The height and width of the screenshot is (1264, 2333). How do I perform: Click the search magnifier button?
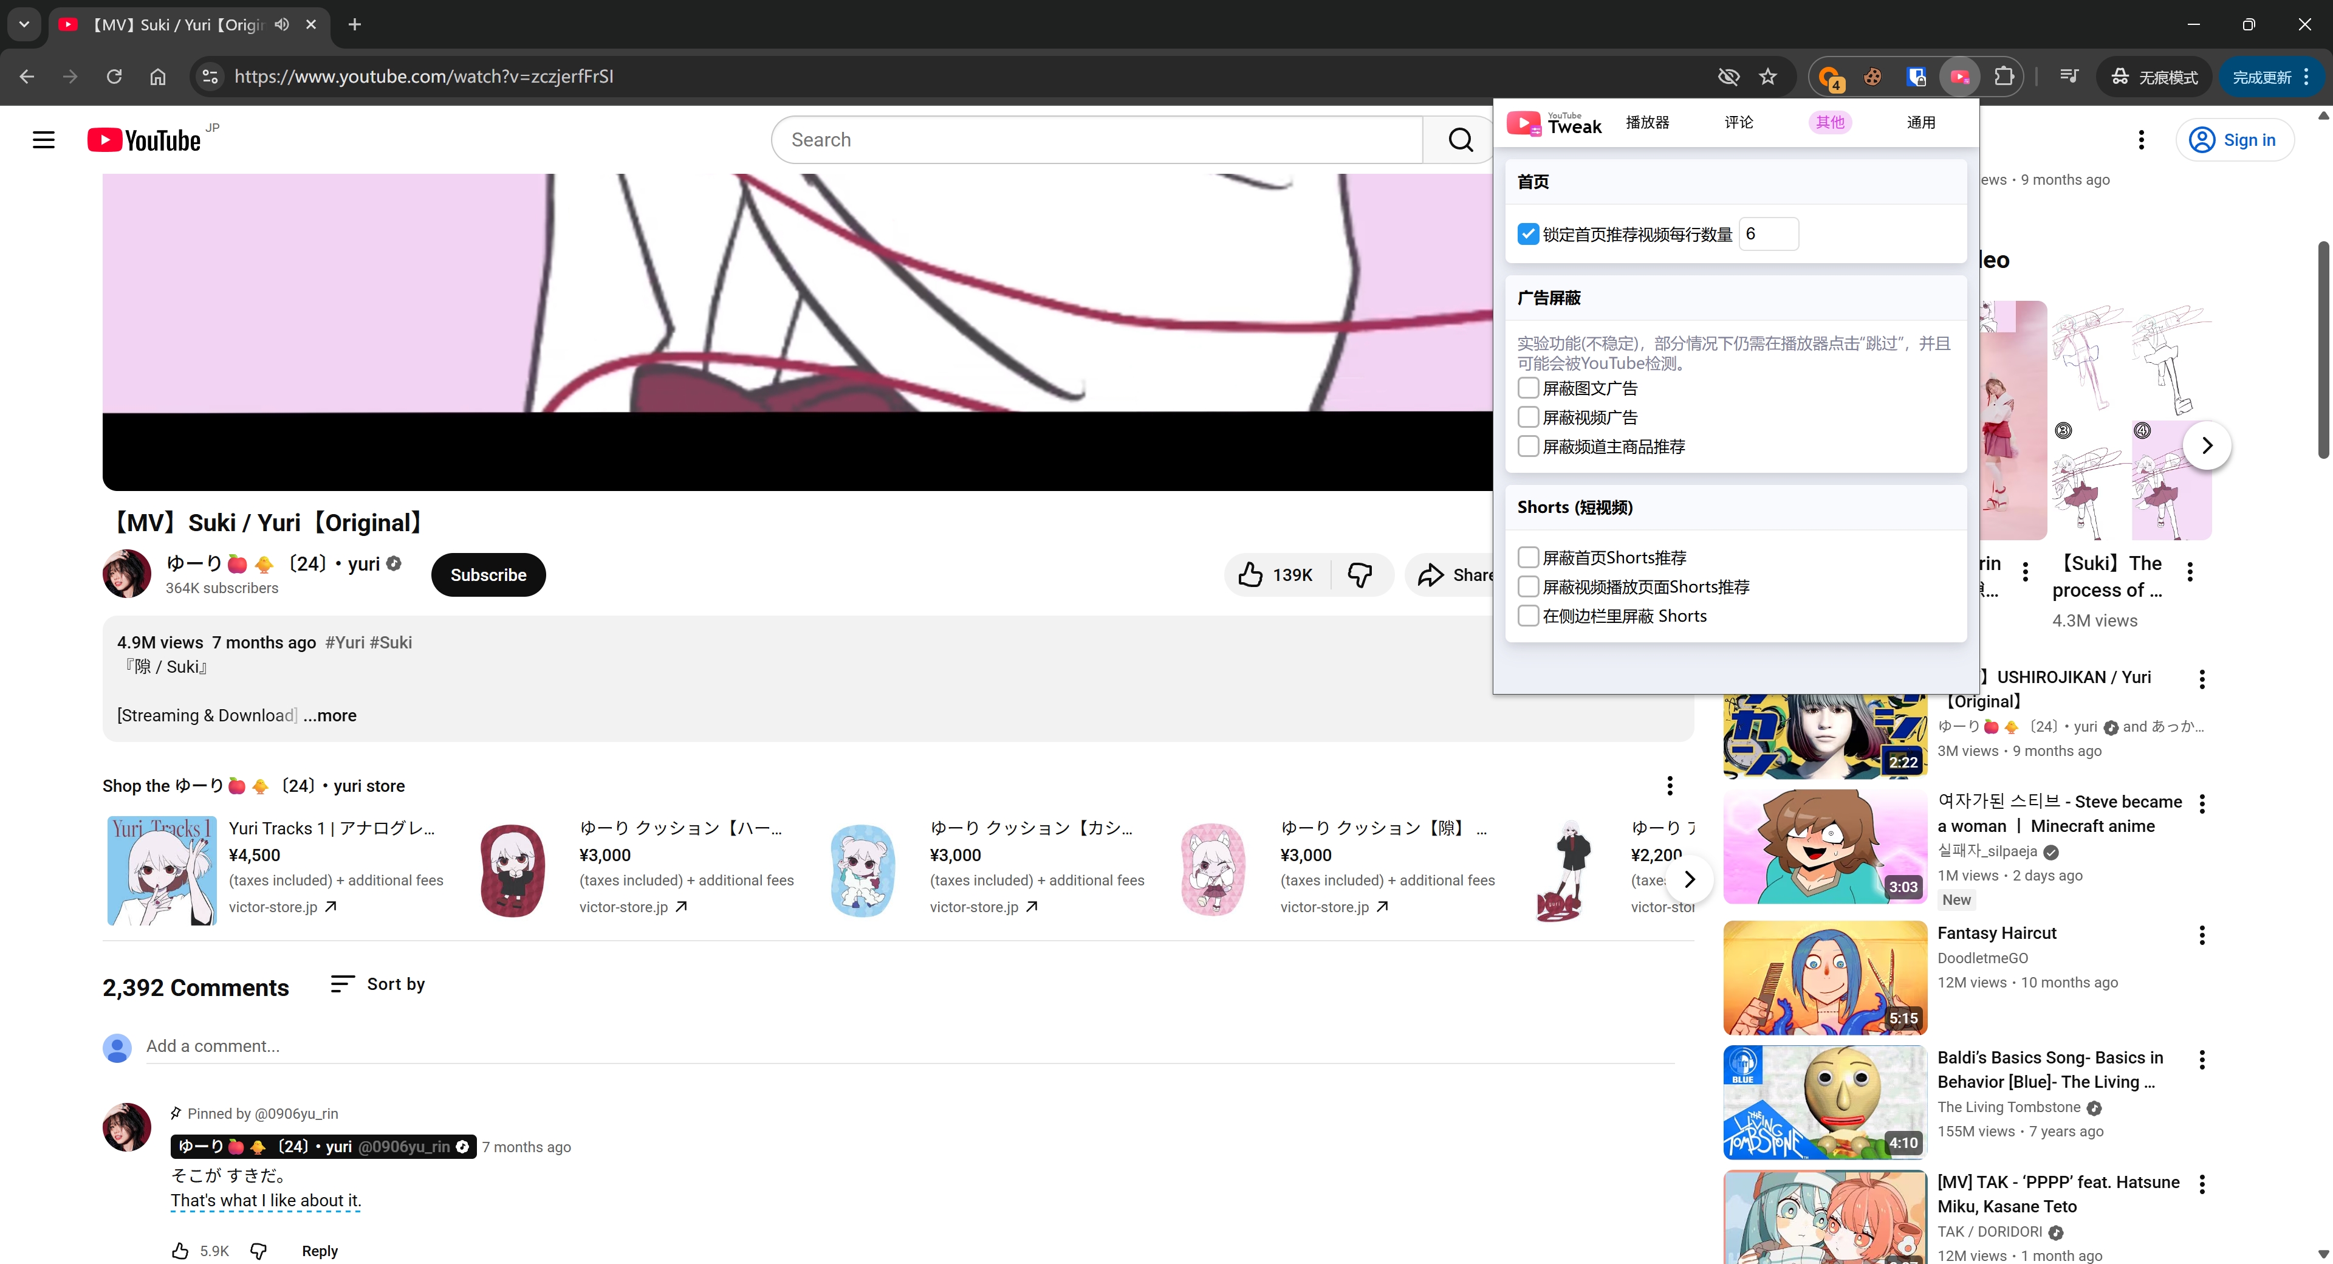1460,140
